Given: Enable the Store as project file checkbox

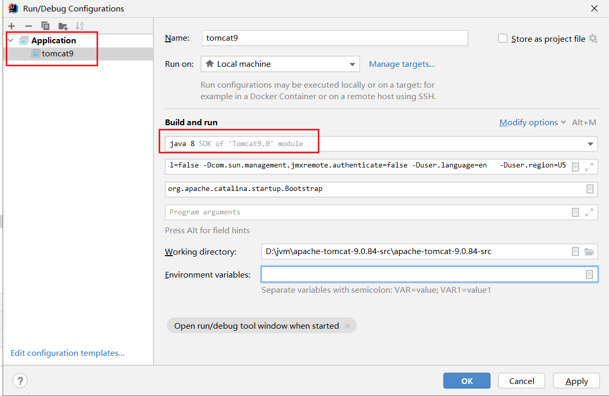Looking at the screenshot, I should click(x=503, y=39).
